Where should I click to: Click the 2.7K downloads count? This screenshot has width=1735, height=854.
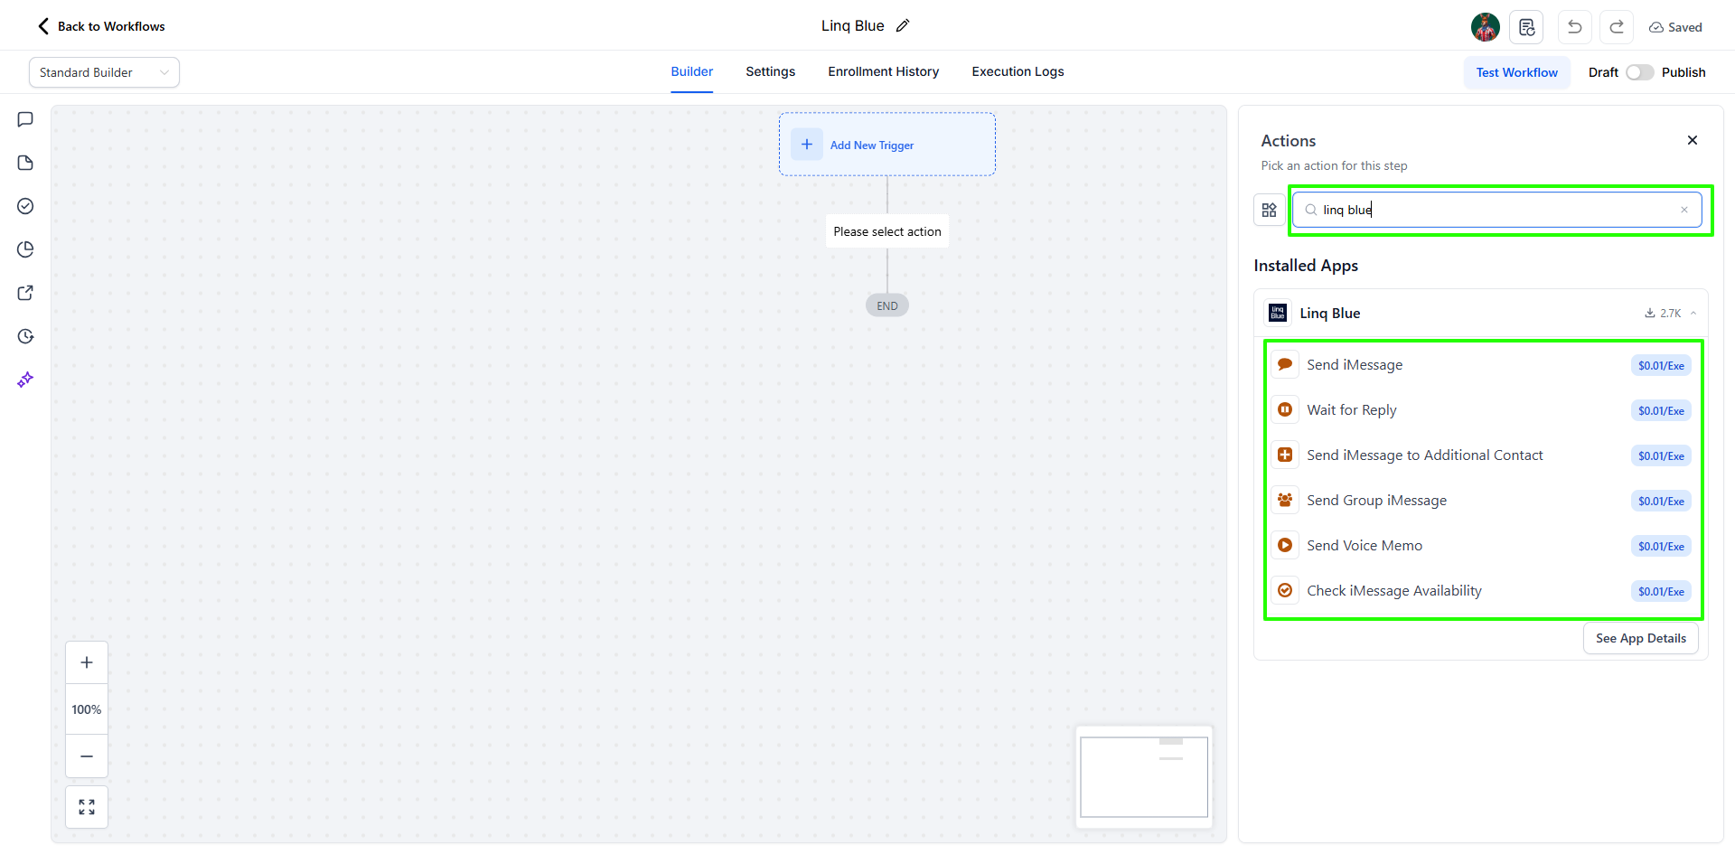(x=1663, y=314)
